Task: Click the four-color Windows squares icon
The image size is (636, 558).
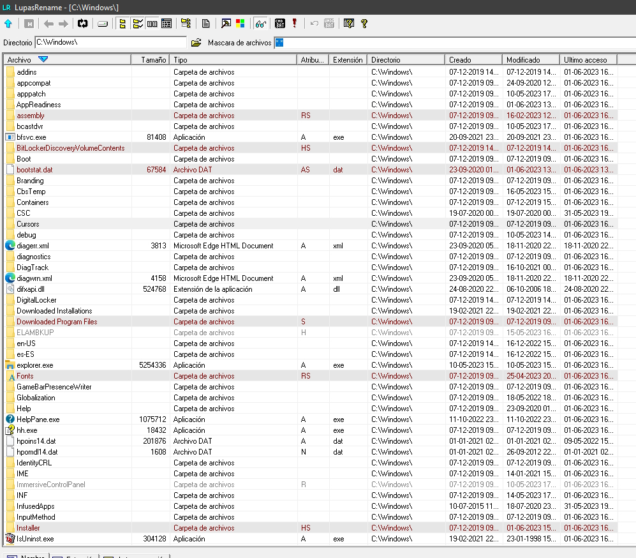Action: pos(240,24)
